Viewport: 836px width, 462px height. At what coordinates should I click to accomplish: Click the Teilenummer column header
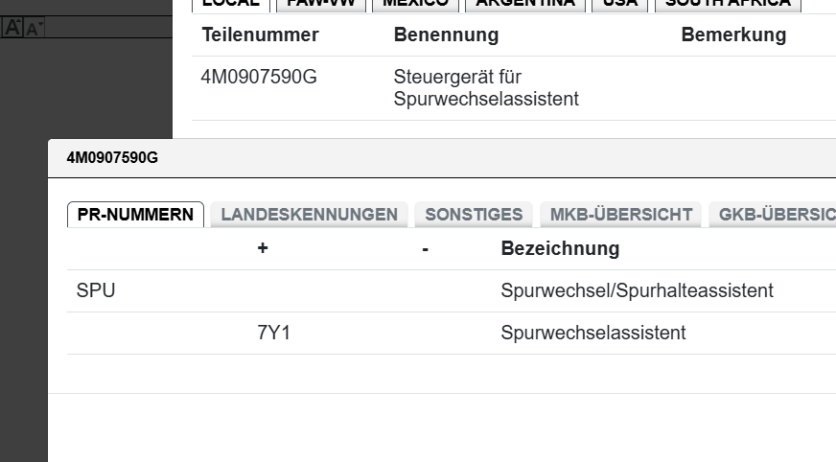tap(260, 35)
